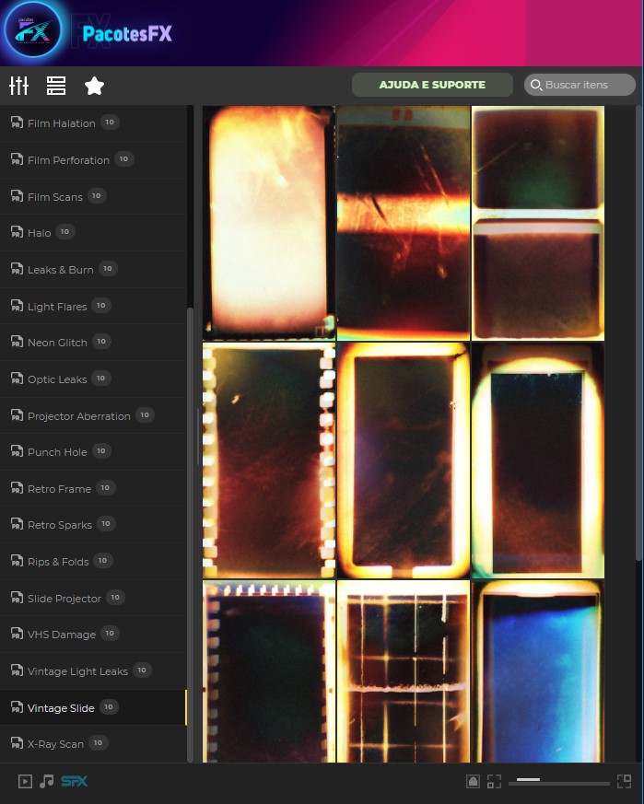
Task: Toggle the SFX filter in bottom bar
Action: [x=75, y=782]
